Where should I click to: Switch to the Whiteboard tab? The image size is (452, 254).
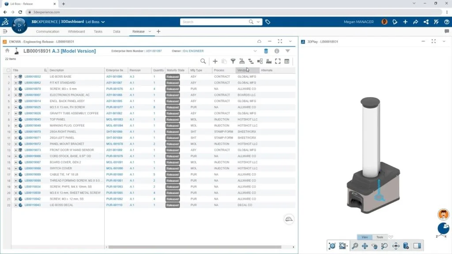76,32
